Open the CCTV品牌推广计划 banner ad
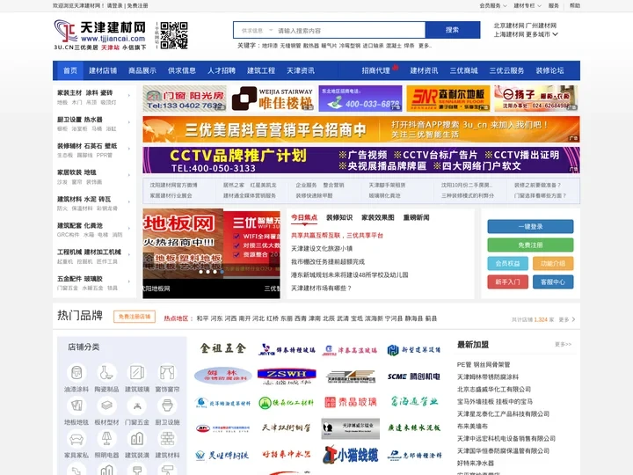This screenshot has height=475, width=633. (x=361, y=160)
